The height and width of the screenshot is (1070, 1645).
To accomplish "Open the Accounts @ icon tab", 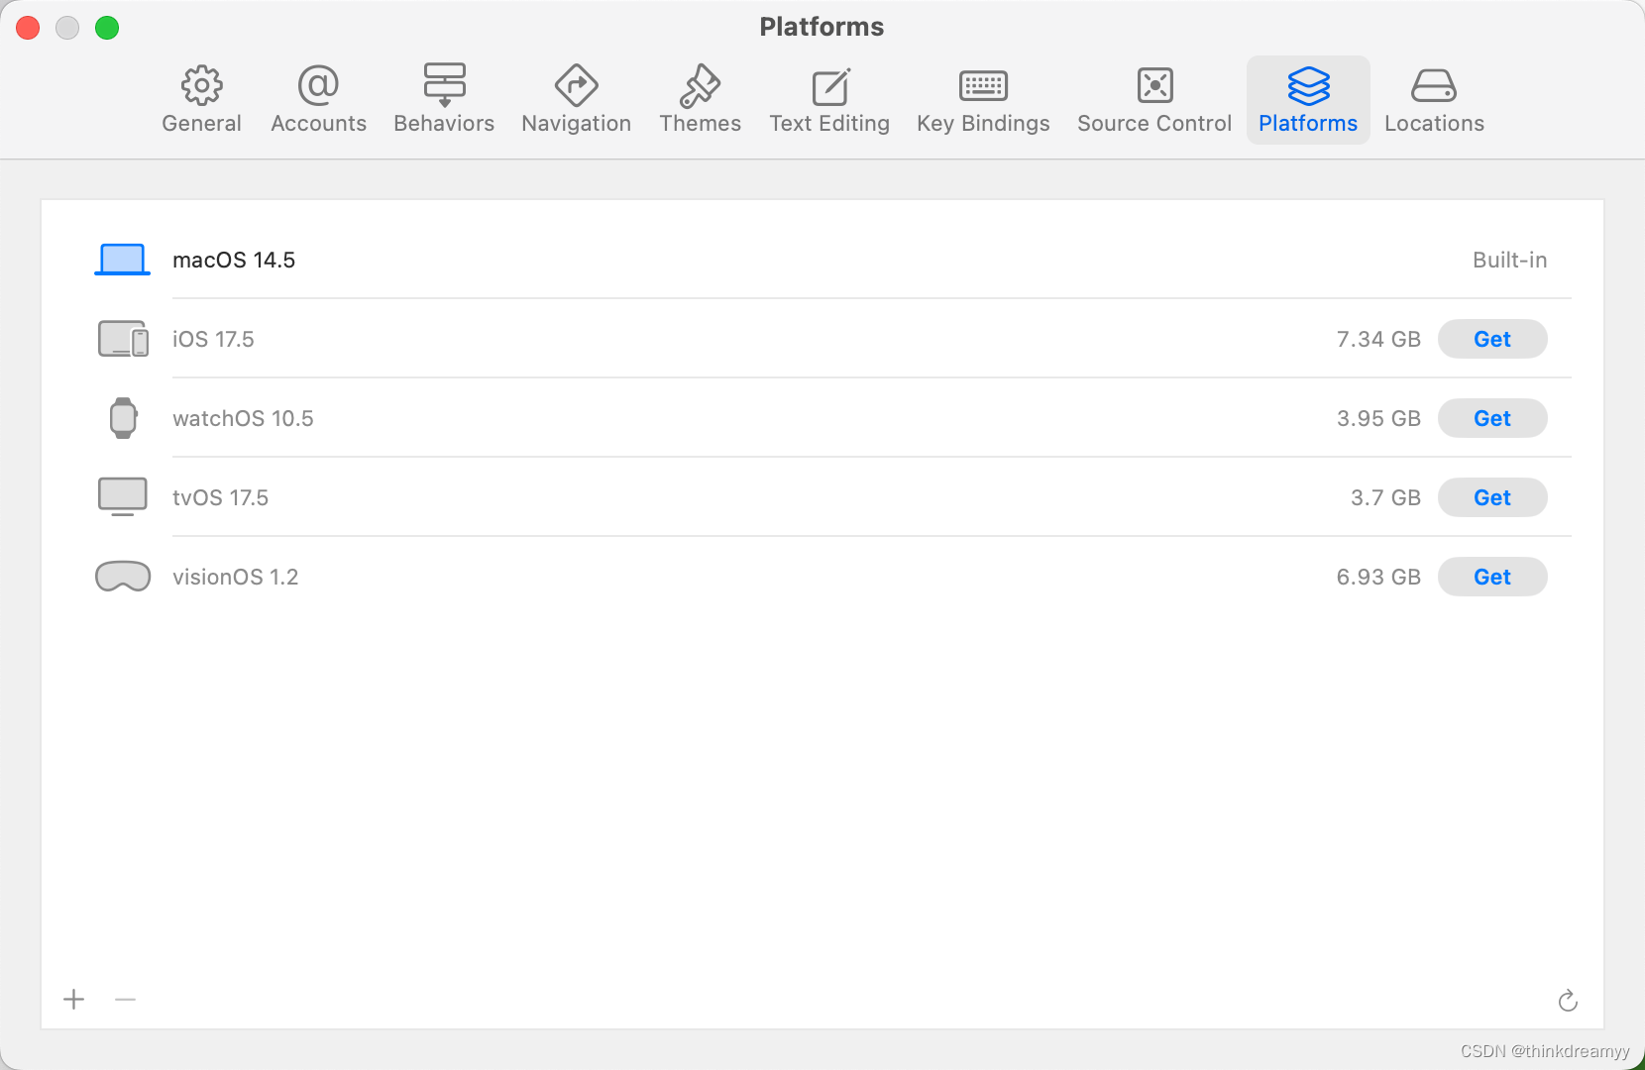I will [x=318, y=86].
